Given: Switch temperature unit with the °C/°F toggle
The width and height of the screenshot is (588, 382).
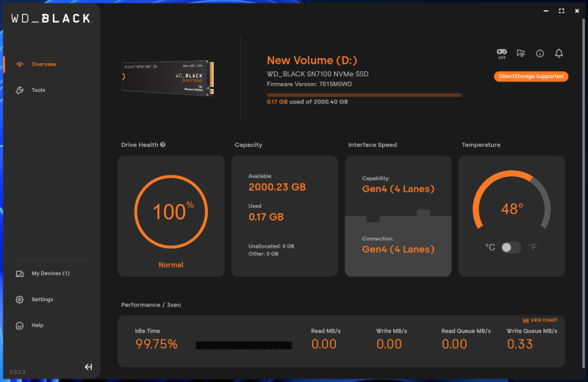Looking at the screenshot, I should (x=511, y=248).
